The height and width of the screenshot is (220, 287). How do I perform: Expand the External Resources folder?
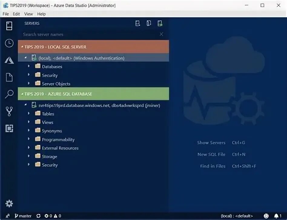point(29,147)
